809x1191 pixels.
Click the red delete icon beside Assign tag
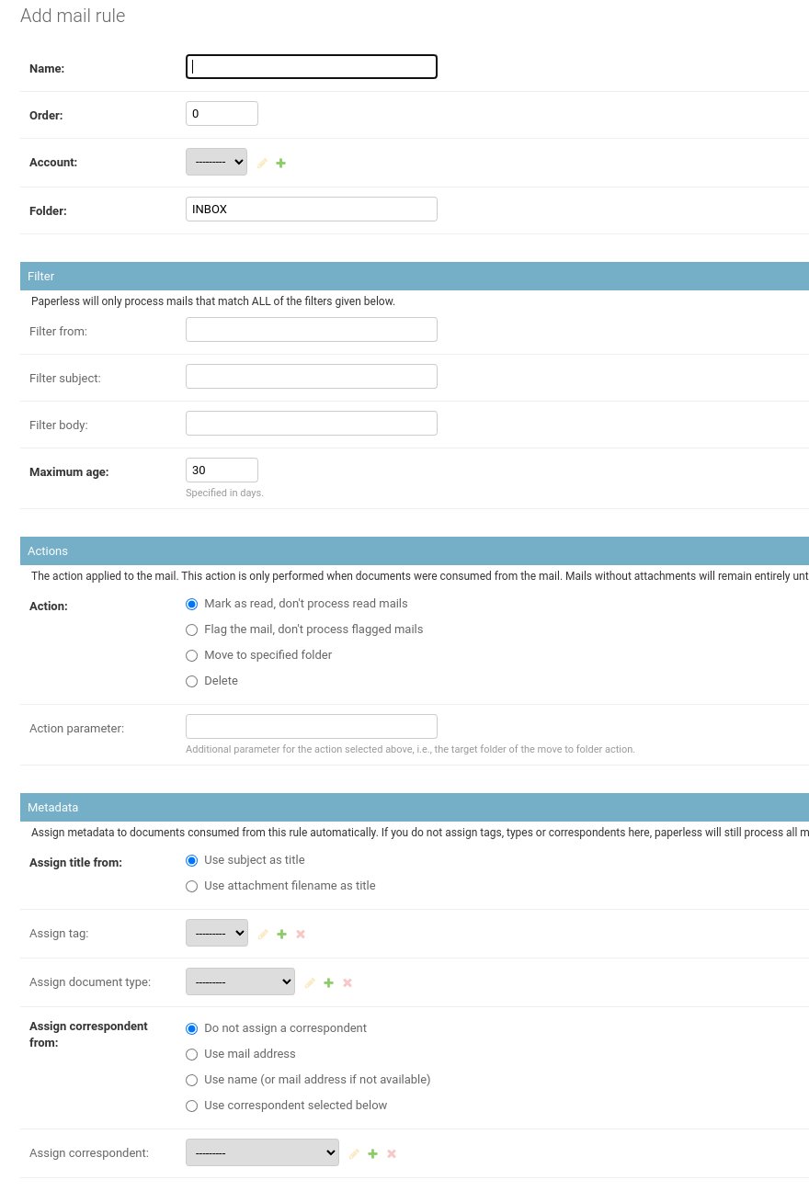301,934
